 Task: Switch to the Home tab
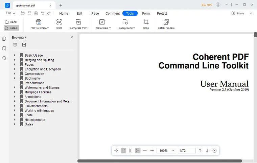pyautogui.click(x=64, y=13)
